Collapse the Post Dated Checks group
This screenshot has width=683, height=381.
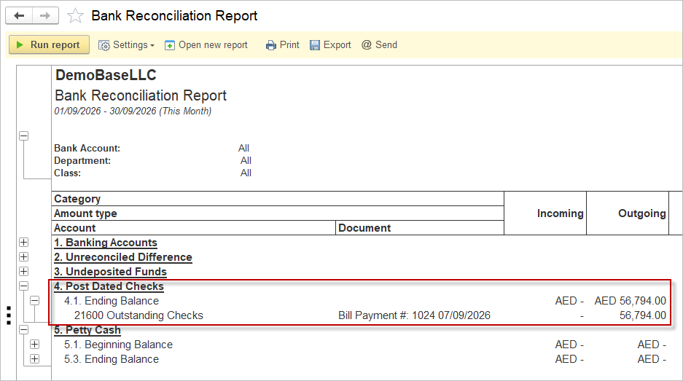tap(24, 286)
